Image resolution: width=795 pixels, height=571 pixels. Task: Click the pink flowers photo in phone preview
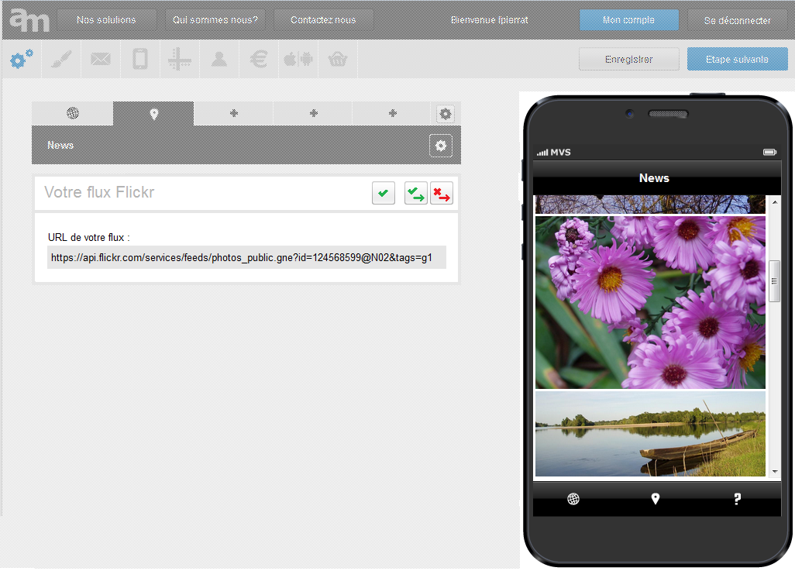pyautogui.click(x=649, y=302)
